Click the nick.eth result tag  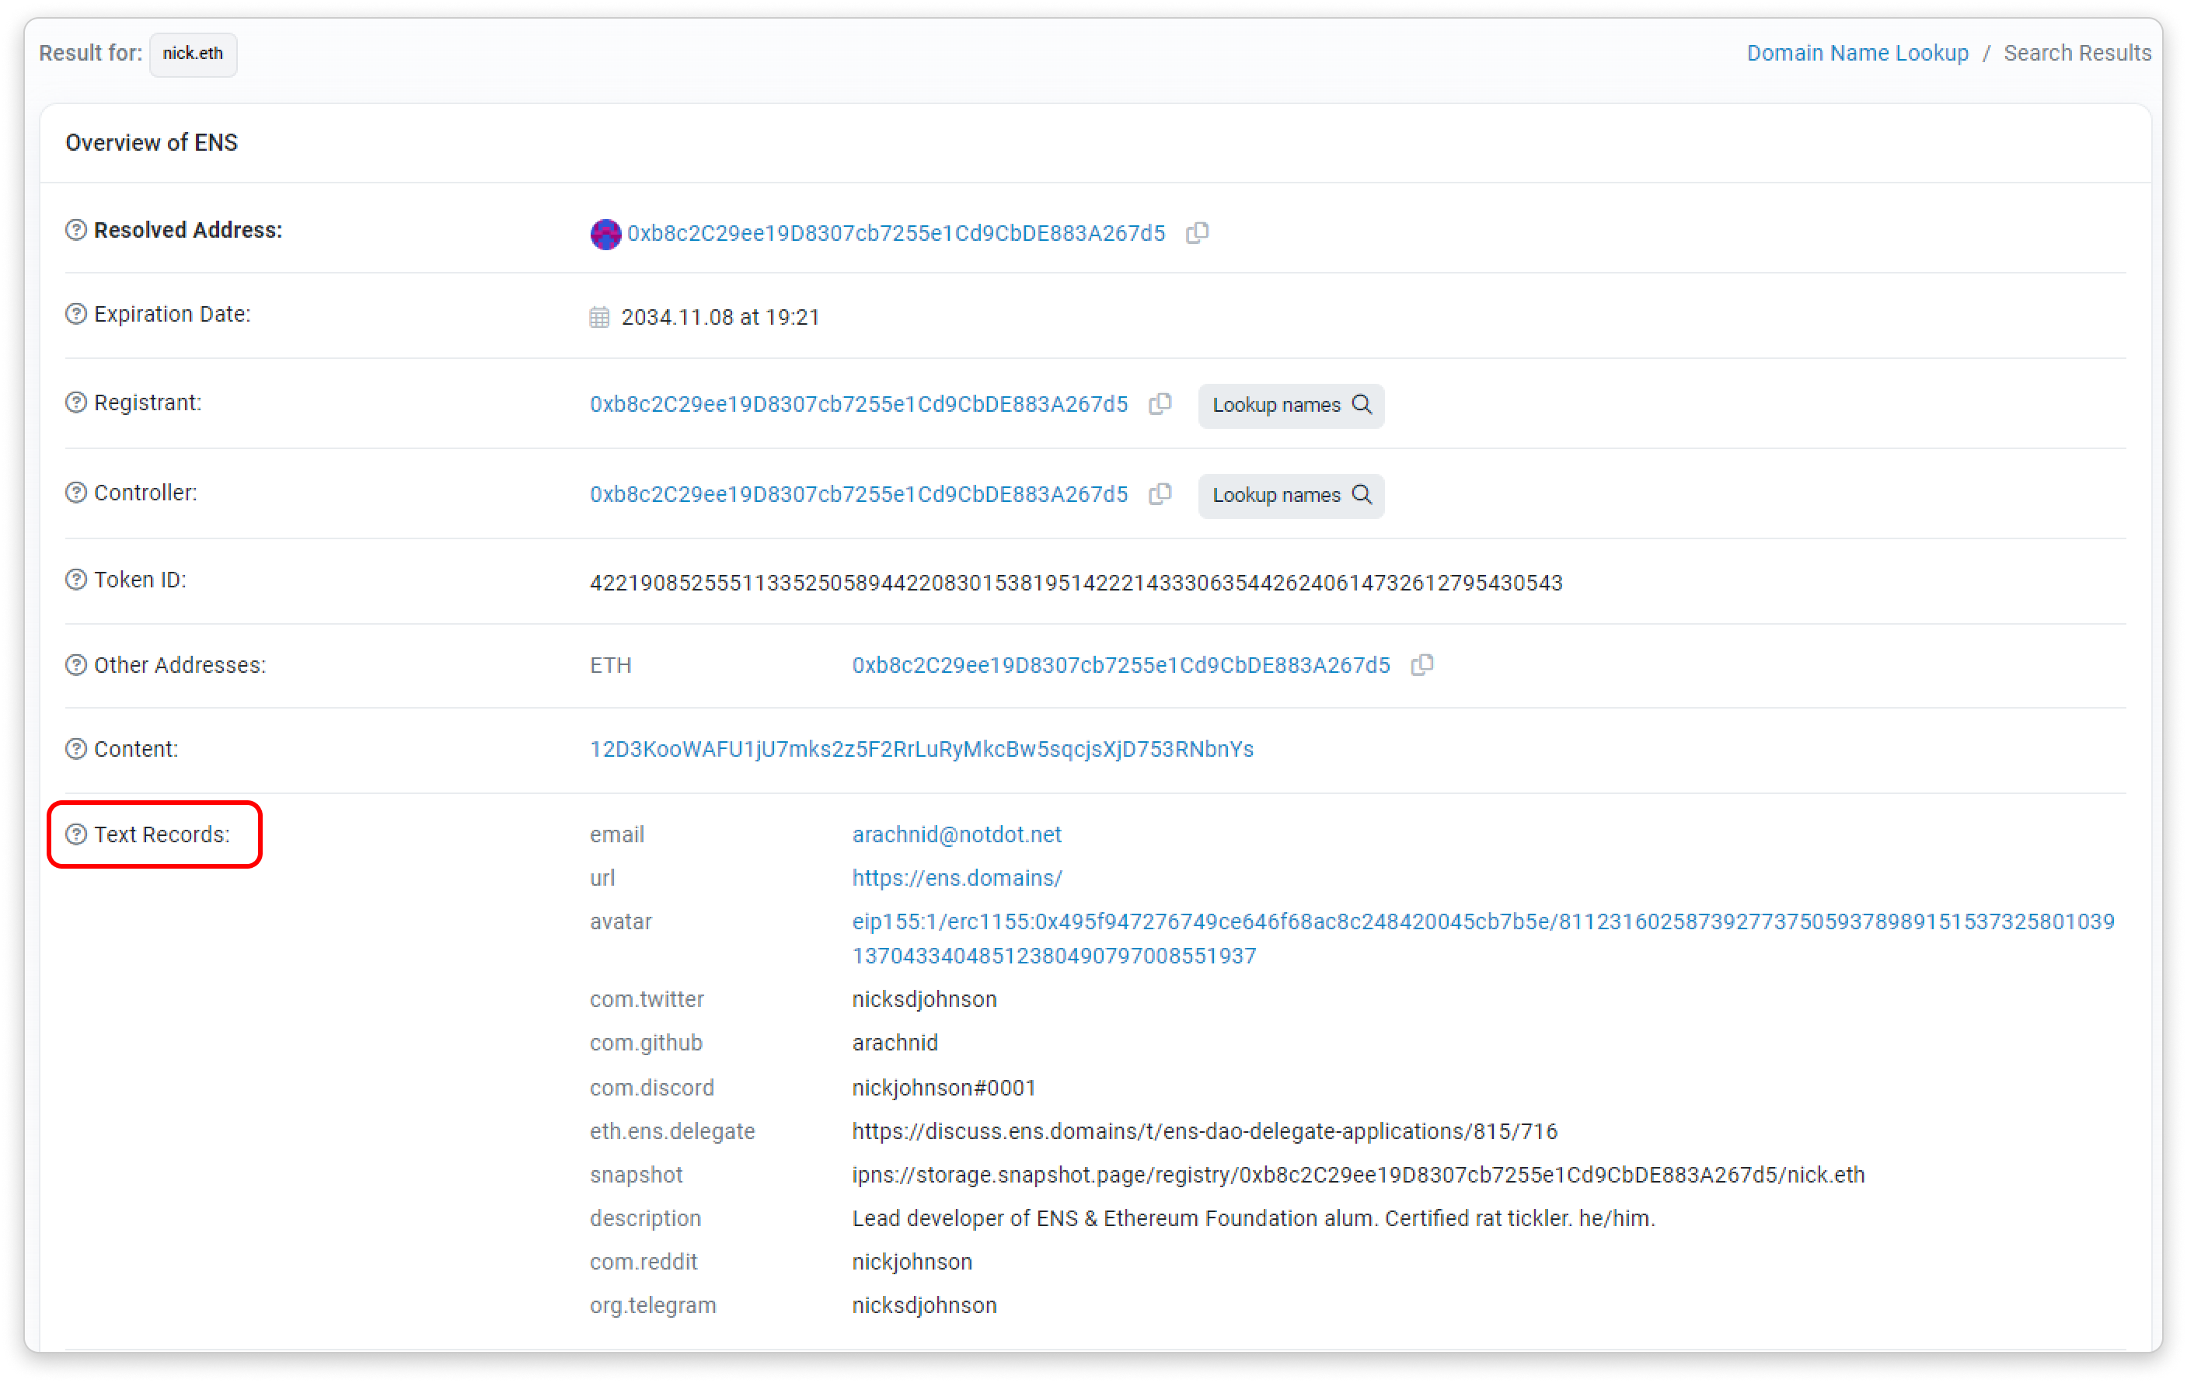click(193, 54)
